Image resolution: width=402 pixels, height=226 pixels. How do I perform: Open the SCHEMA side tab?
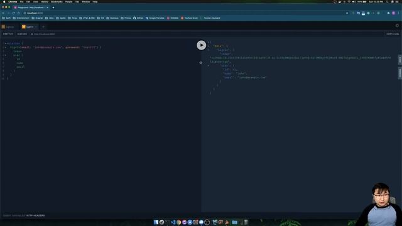[399, 73]
